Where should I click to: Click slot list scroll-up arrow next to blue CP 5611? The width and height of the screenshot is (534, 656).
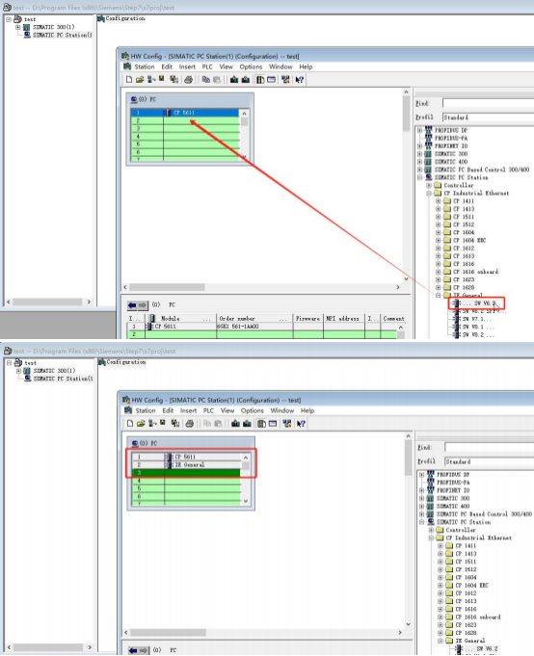(245, 114)
